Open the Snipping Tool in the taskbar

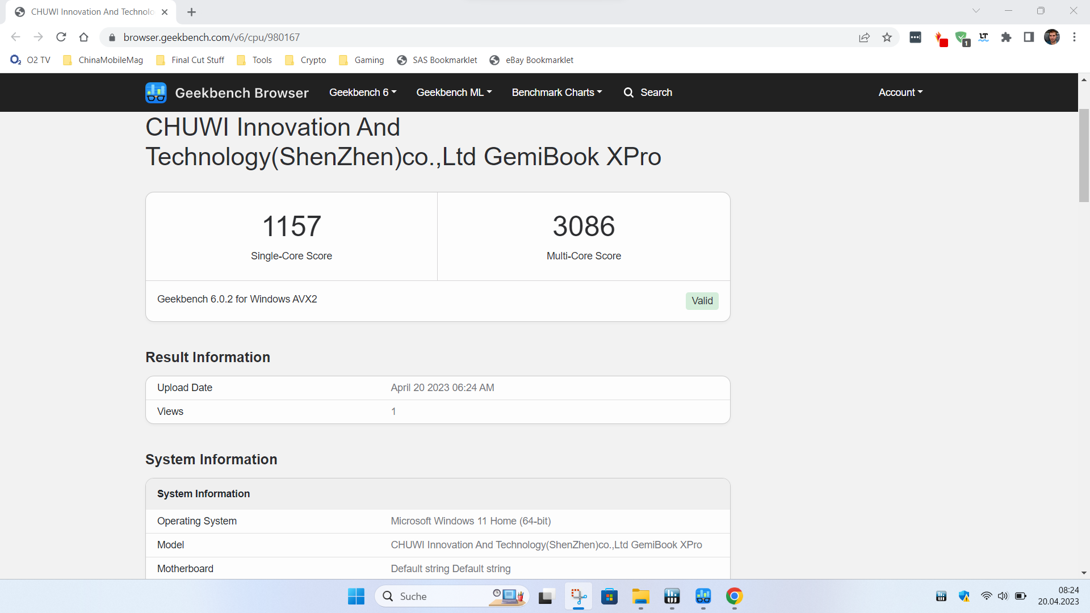point(578,597)
